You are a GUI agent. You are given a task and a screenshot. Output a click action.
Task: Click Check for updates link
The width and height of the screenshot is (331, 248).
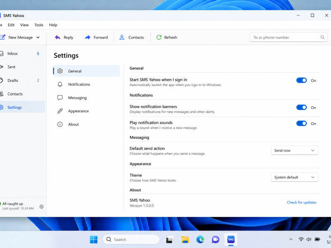coord(302,202)
